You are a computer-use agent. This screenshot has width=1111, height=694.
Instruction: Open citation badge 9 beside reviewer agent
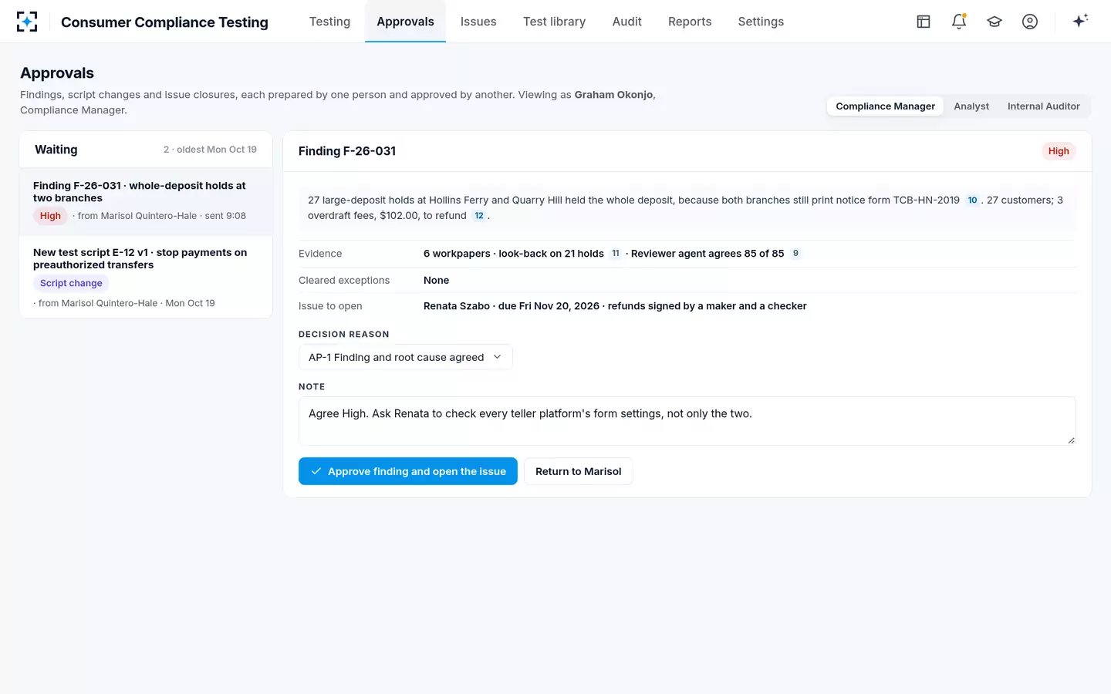coord(795,254)
